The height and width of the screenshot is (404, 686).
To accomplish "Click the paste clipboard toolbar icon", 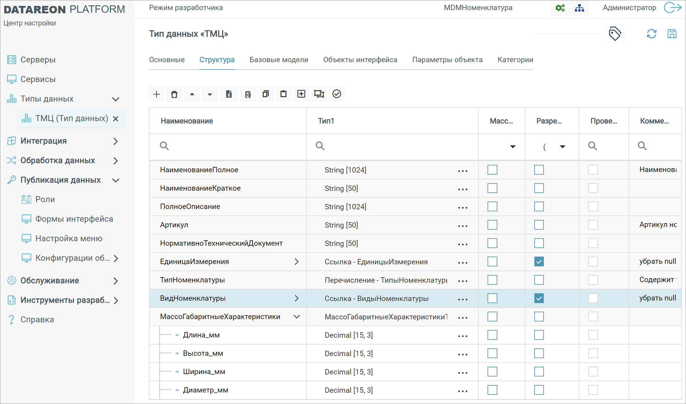I will point(283,94).
